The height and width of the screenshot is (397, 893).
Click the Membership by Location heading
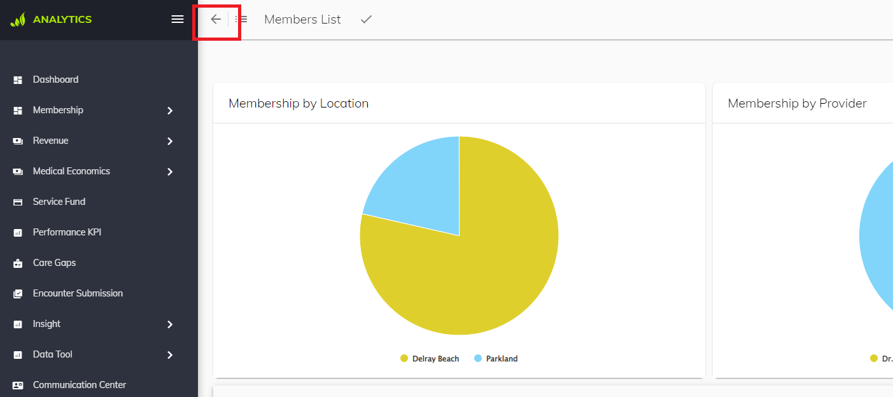tap(299, 103)
